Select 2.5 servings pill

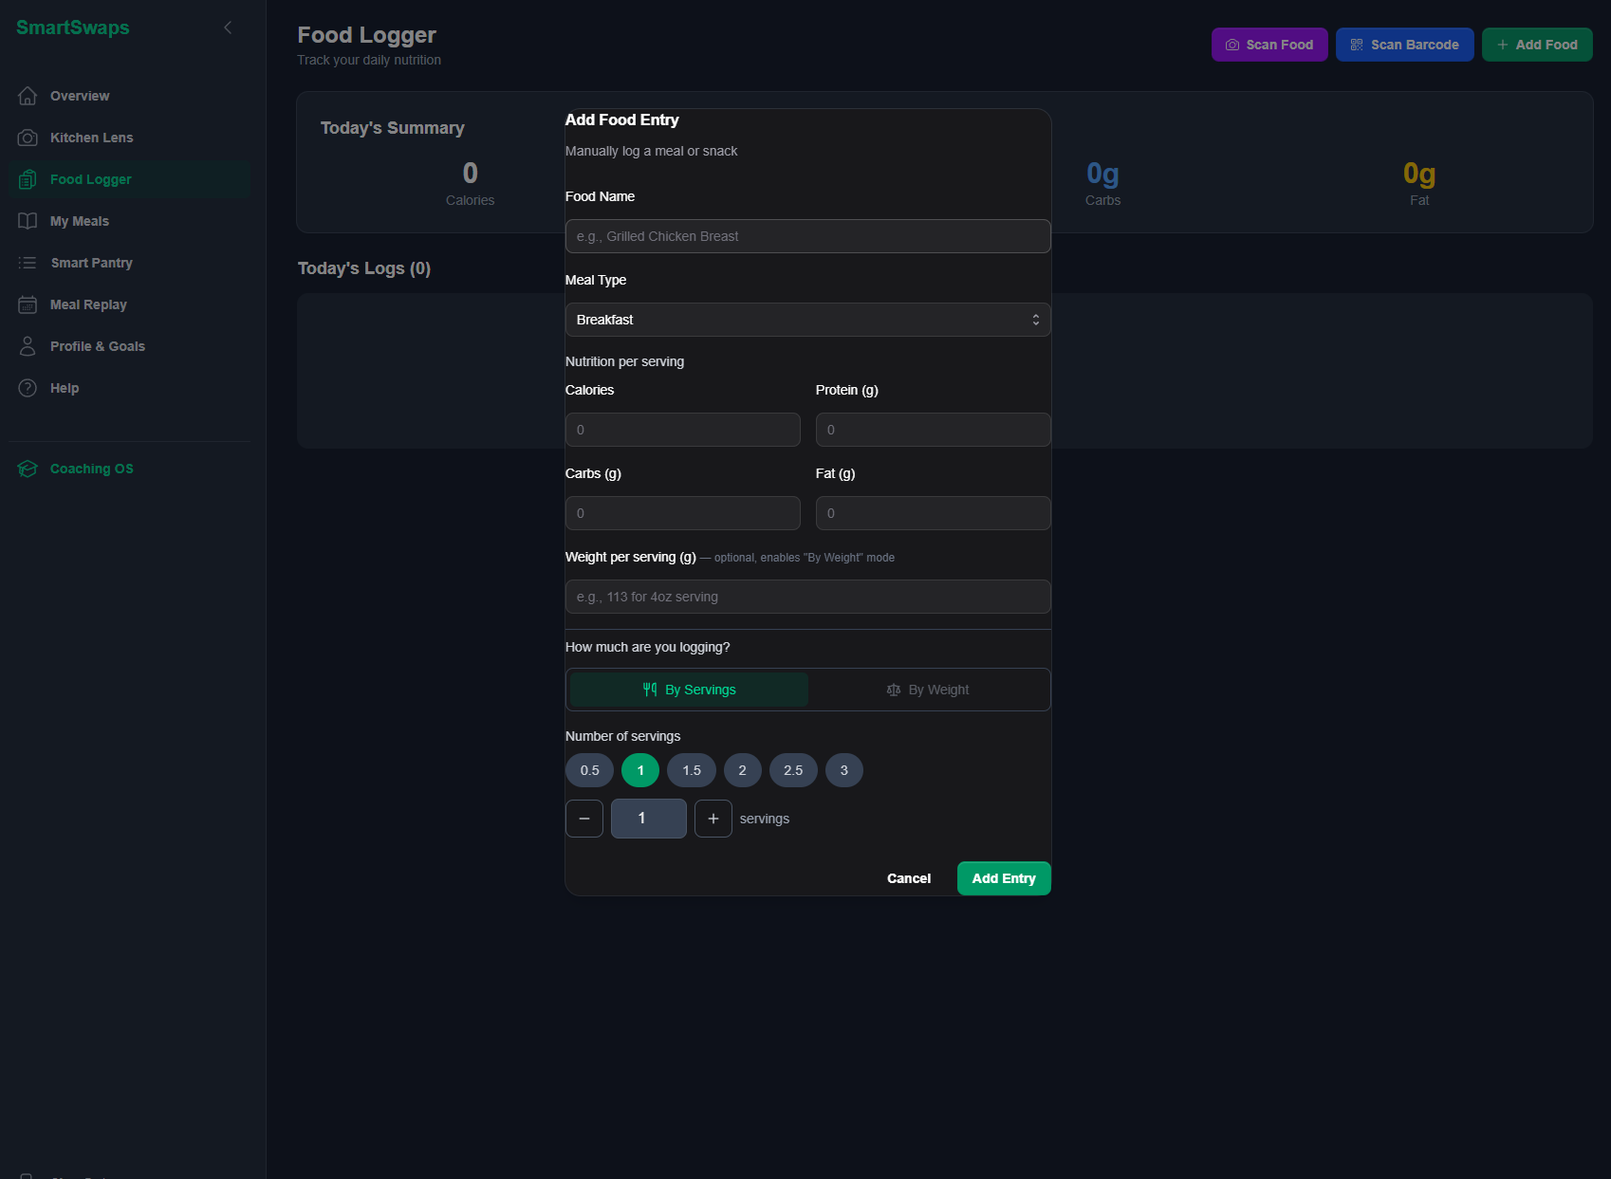[x=793, y=769]
